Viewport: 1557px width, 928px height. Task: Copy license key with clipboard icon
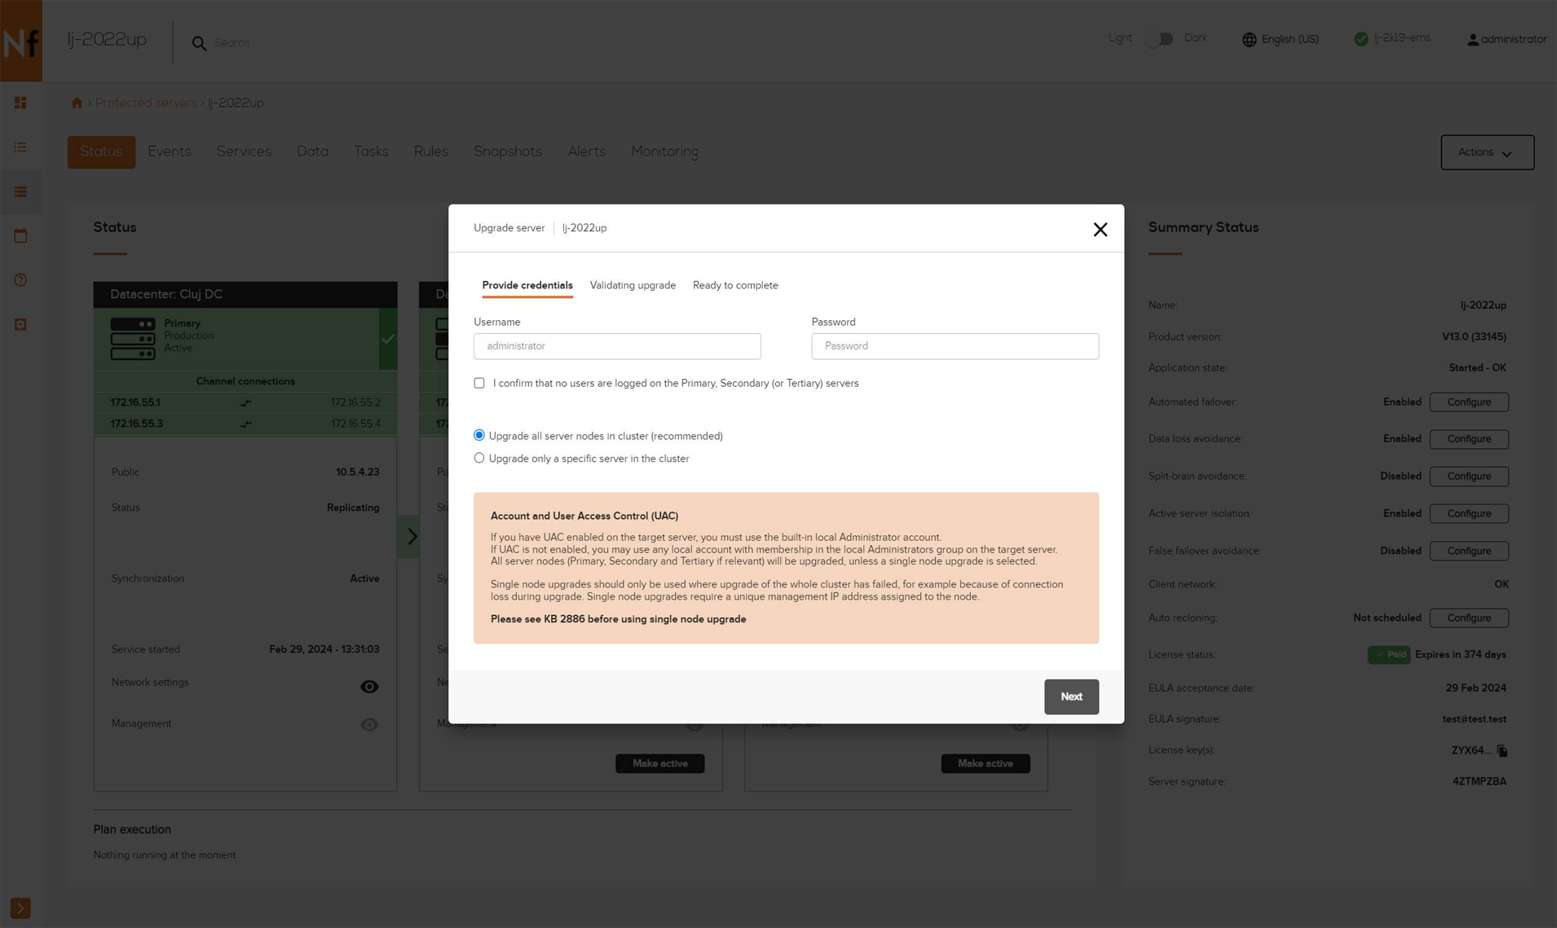point(1502,750)
